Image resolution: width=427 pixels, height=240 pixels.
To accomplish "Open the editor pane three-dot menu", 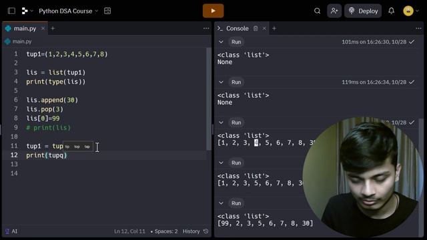I will 206,28.
